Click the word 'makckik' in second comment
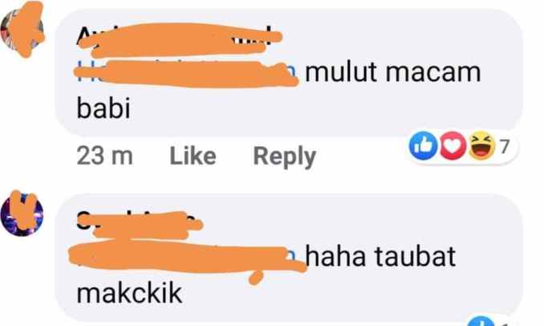 pyautogui.click(x=129, y=293)
